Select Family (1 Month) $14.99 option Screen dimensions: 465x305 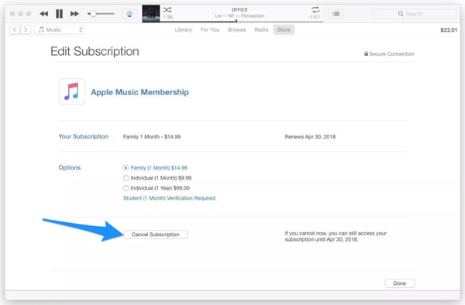(126, 168)
